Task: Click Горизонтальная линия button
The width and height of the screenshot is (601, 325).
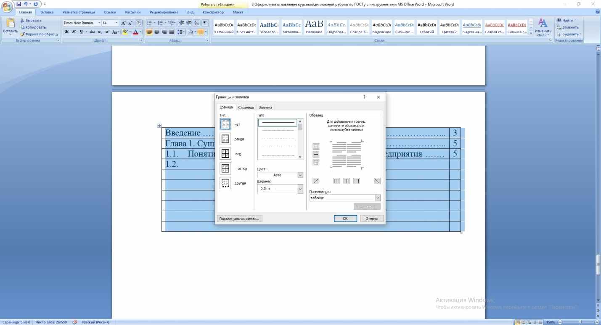Action: point(240,219)
